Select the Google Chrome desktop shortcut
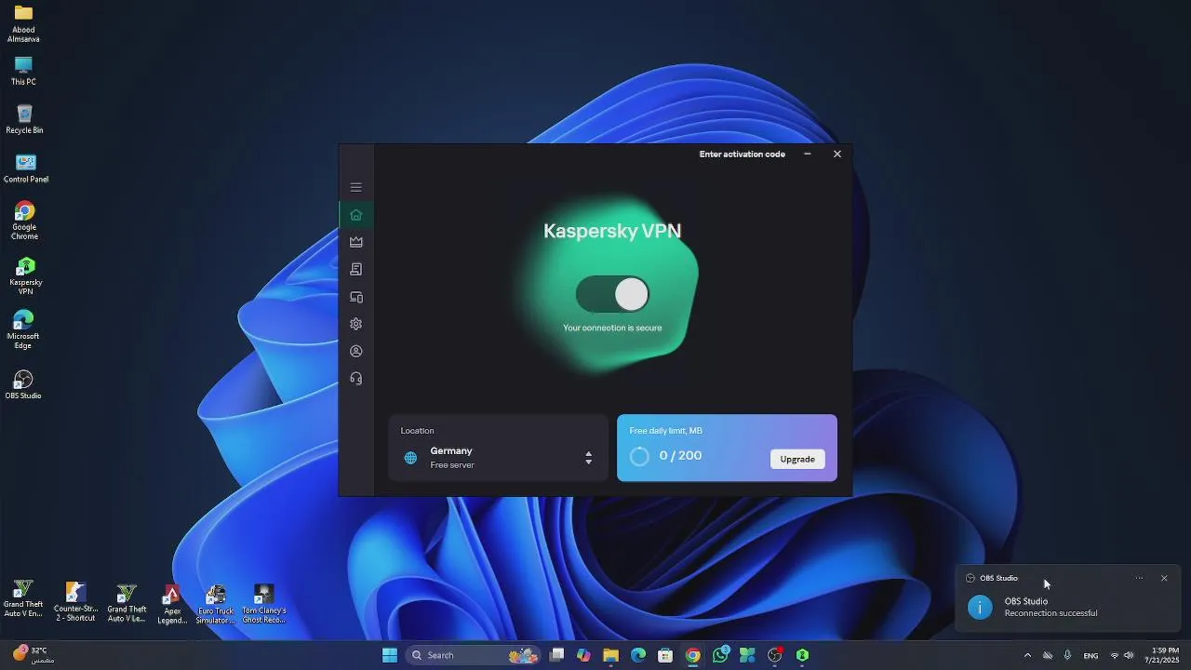 point(24,221)
